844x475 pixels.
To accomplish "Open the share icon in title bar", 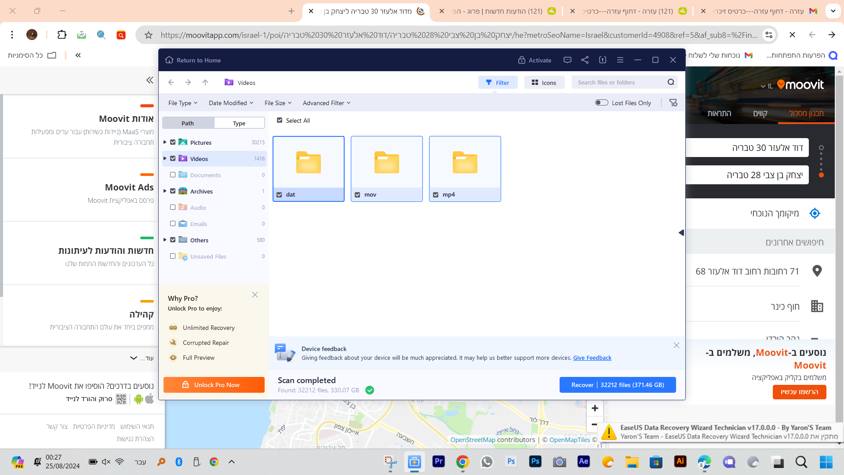I will (585, 60).
